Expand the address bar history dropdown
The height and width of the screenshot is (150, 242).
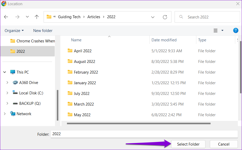tap(153, 17)
